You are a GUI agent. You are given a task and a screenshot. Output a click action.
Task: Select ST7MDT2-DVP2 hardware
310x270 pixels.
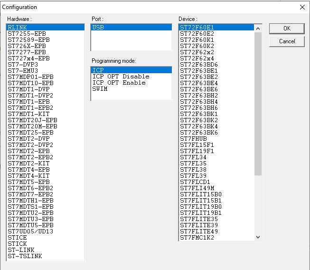coord(46,145)
